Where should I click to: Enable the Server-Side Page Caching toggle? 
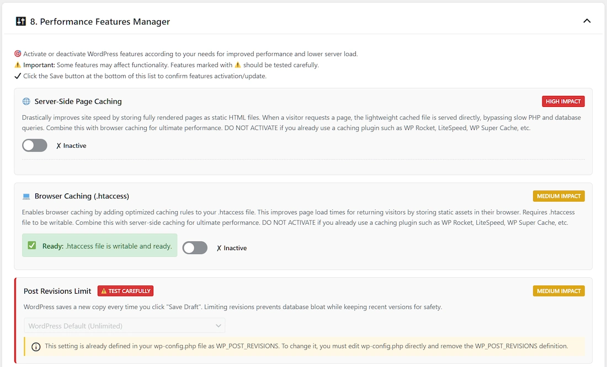35,145
